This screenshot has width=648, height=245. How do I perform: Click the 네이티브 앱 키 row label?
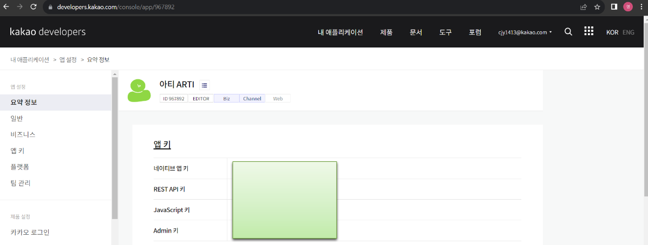(x=171, y=168)
